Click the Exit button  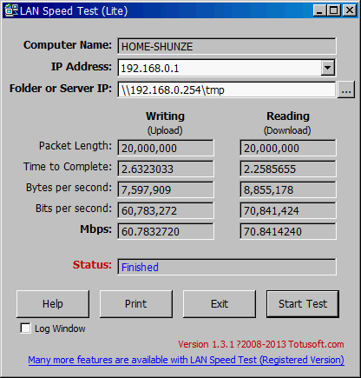(220, 304)
